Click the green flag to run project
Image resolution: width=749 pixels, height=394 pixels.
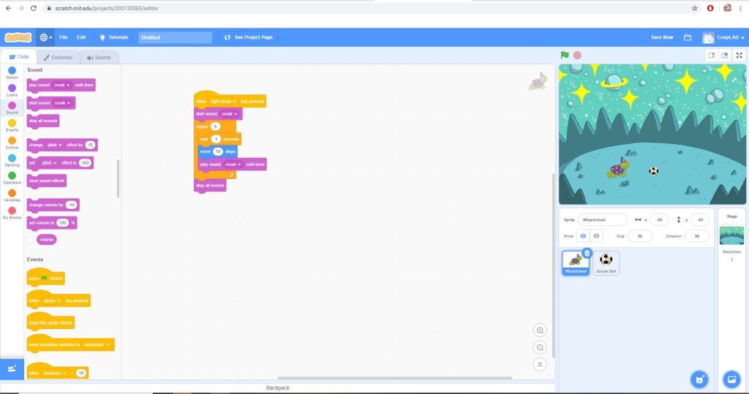pos(565,55)
